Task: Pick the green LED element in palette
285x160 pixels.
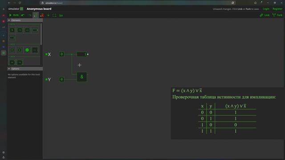Action: tap(27, 50)
